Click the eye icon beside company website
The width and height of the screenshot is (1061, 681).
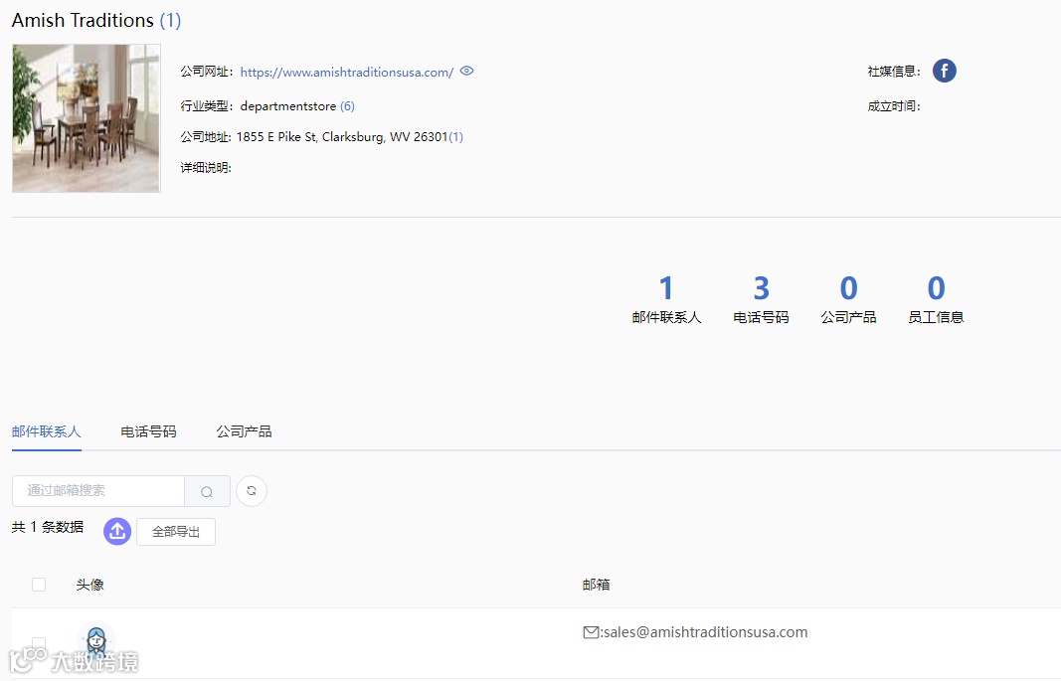click(x=467, y=71)
